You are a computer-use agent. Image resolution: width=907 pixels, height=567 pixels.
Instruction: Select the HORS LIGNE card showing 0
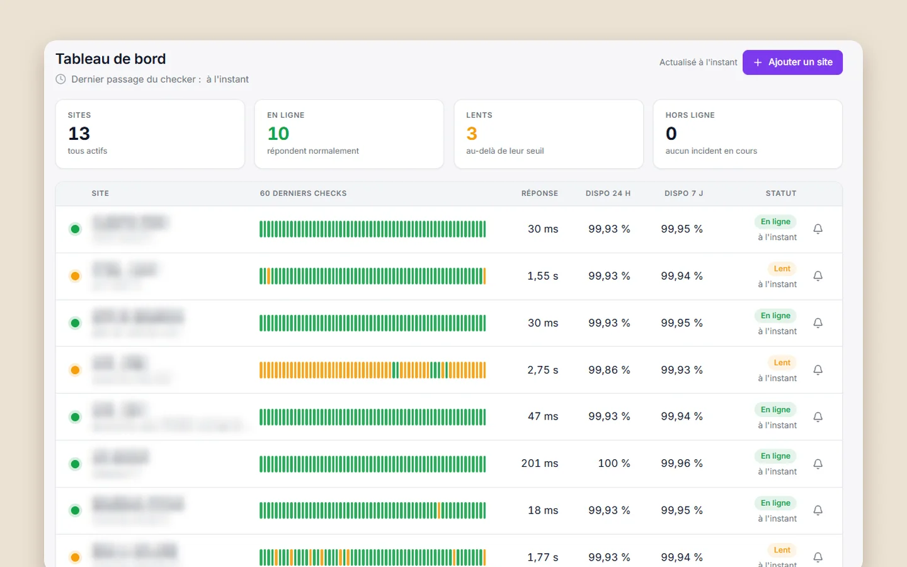[748, 134]
